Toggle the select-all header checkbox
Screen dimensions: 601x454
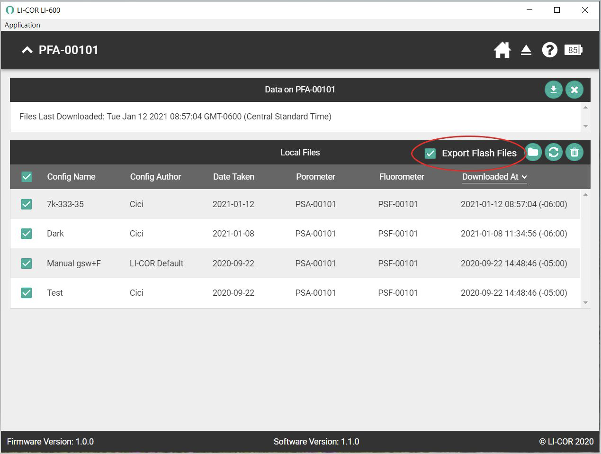tap(27, 177)
